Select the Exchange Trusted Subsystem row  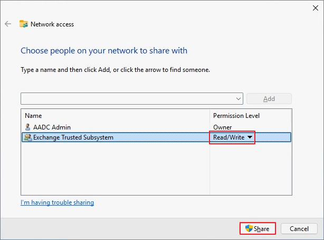[156, 137]
